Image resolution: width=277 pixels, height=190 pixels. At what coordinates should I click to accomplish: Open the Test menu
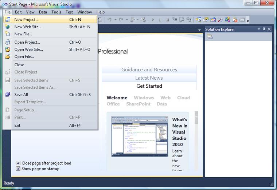click(69, 12)
